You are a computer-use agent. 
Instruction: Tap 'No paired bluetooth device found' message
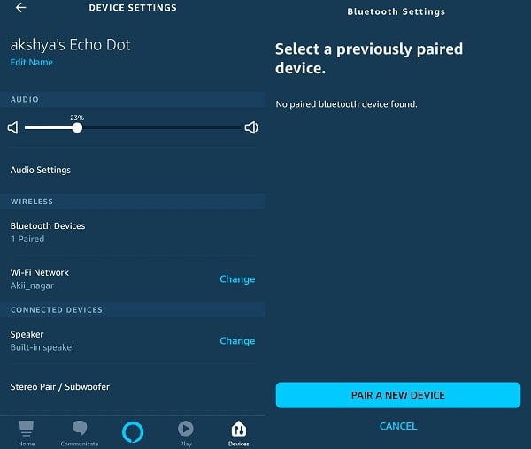[x=346, y=104]
